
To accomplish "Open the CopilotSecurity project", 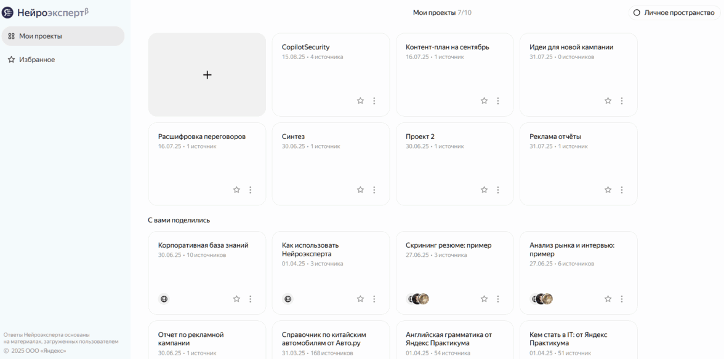I will click(331, 74).
